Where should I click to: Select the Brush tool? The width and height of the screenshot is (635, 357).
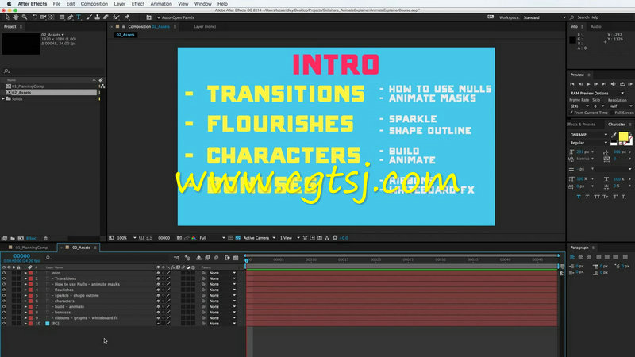click(x=89, y=17)
